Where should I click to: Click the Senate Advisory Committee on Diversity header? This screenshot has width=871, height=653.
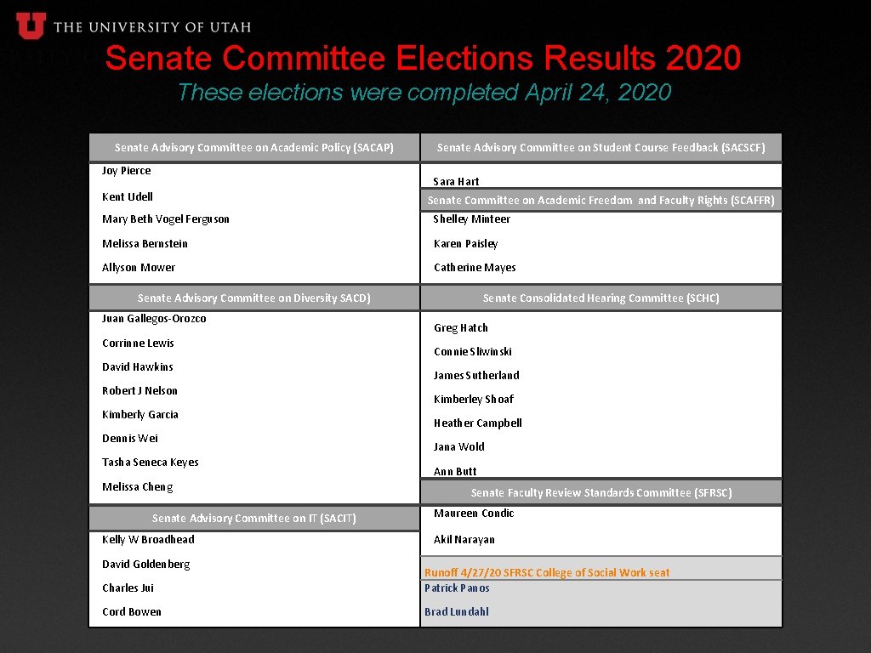click(254, 298)
